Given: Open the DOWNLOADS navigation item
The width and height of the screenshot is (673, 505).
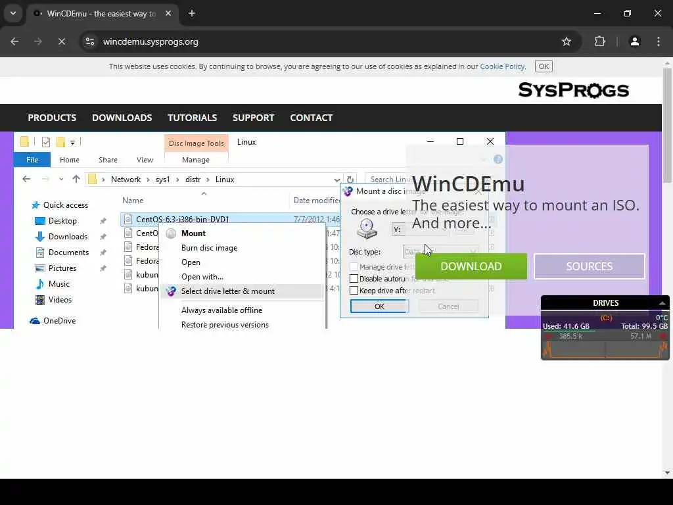Looking at the screenshot, I should (x=122, y=118).
